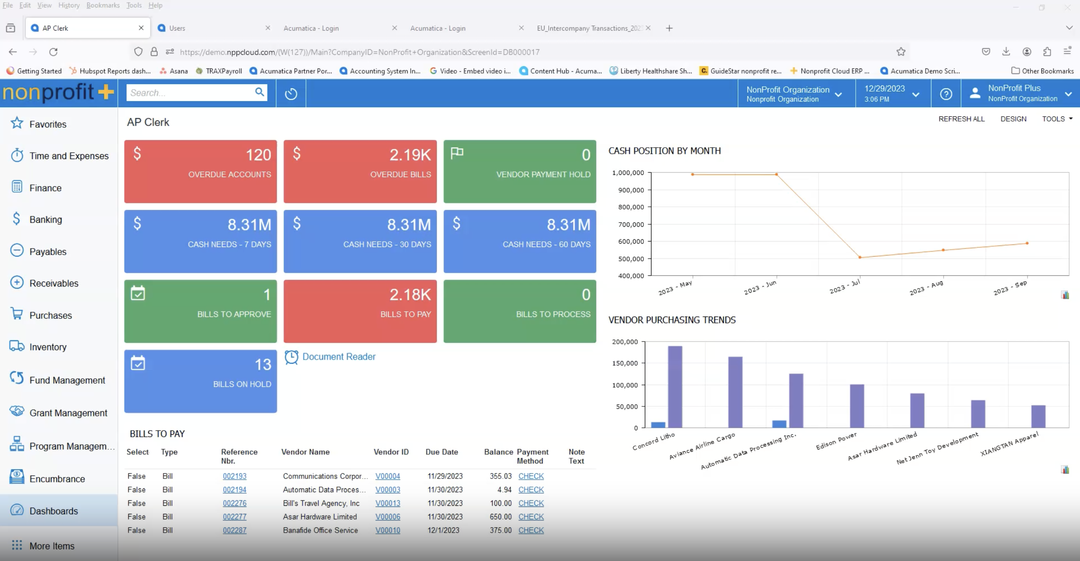
Task: Open Cash Needs - 7 Days tile
Action: point(200,241)
